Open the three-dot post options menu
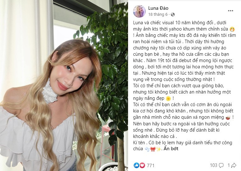This screenshot has height=171, width=241. coord(231,11)
